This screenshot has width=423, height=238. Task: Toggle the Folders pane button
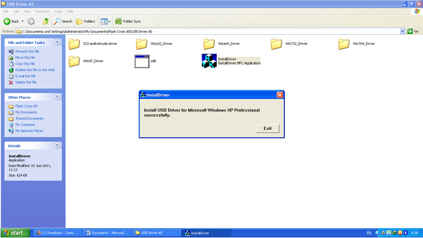[86, 22]
